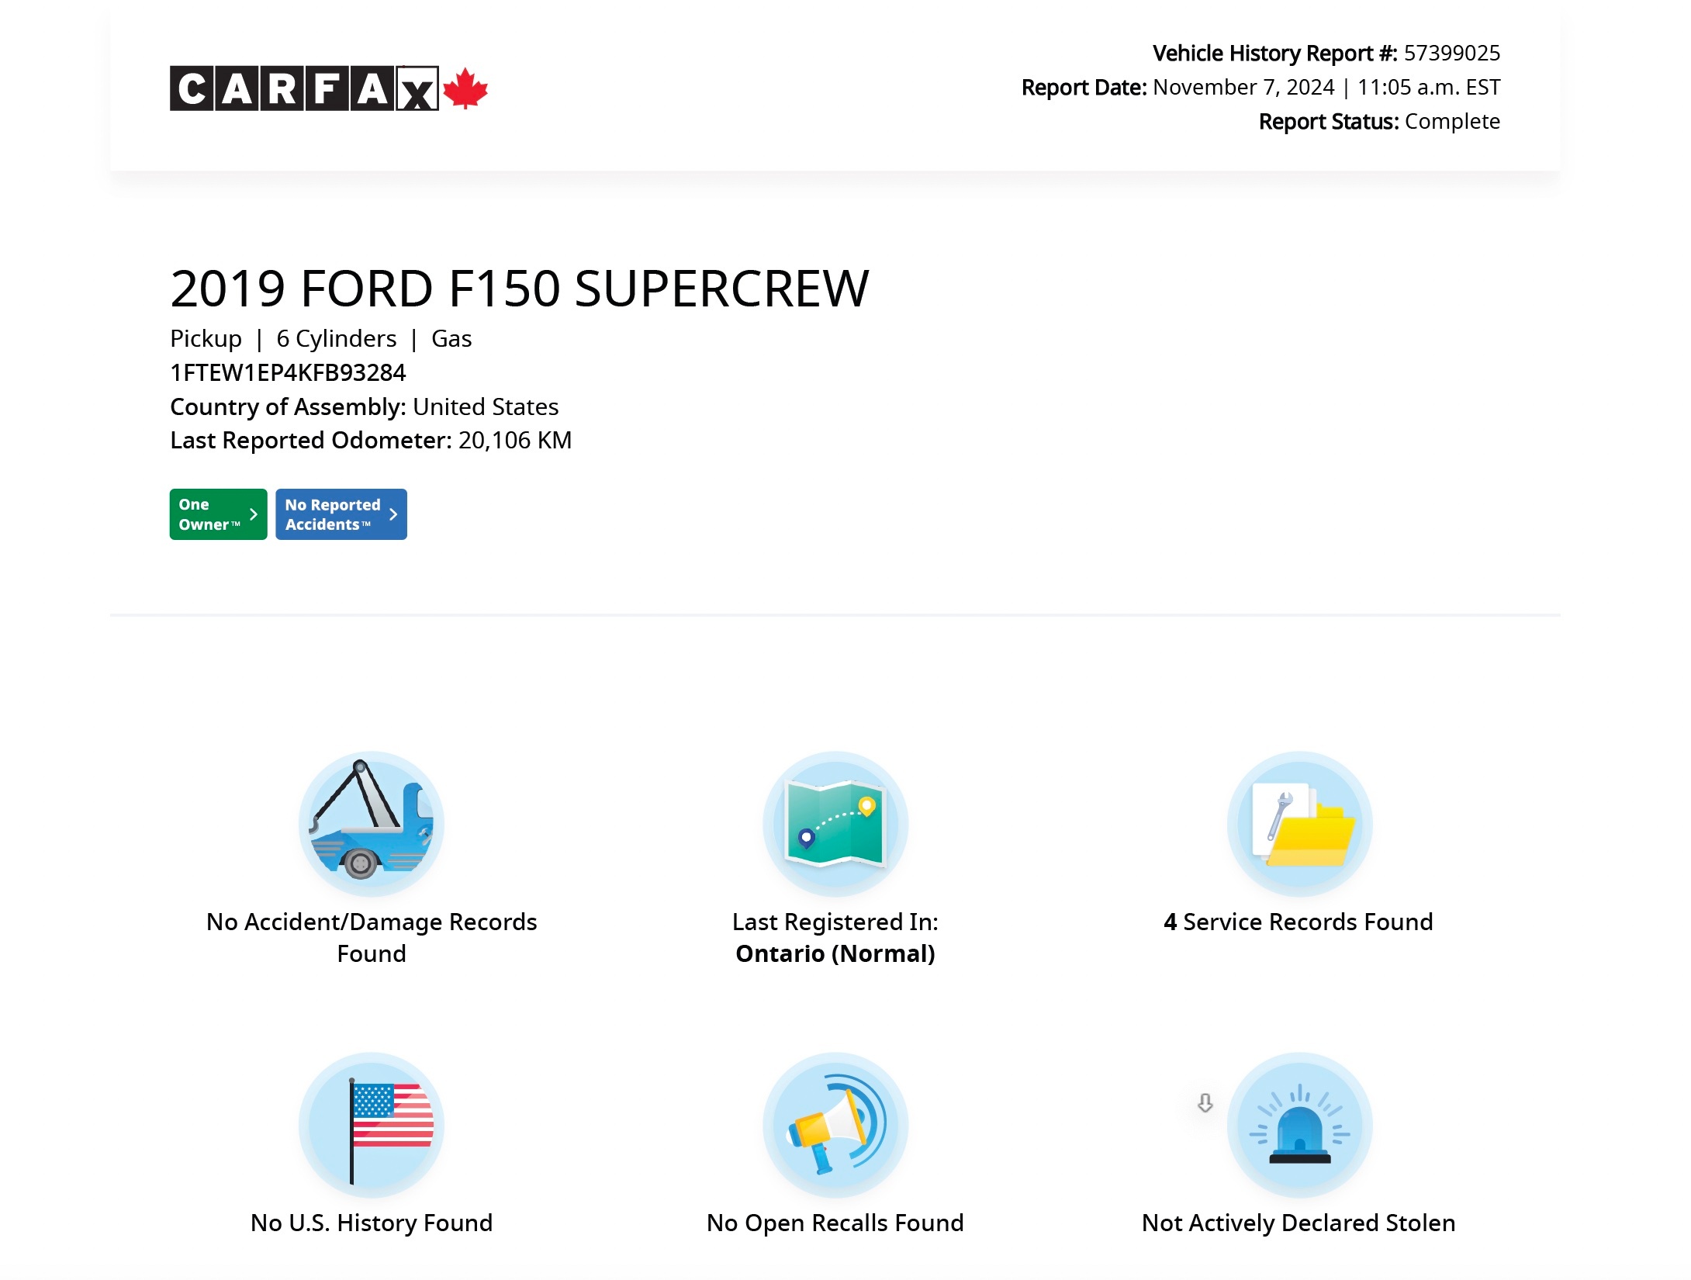This screenshot has width=1691, height=1280.
Task: Click 'Country of Assembly: United States'
Action: [365, 406]
